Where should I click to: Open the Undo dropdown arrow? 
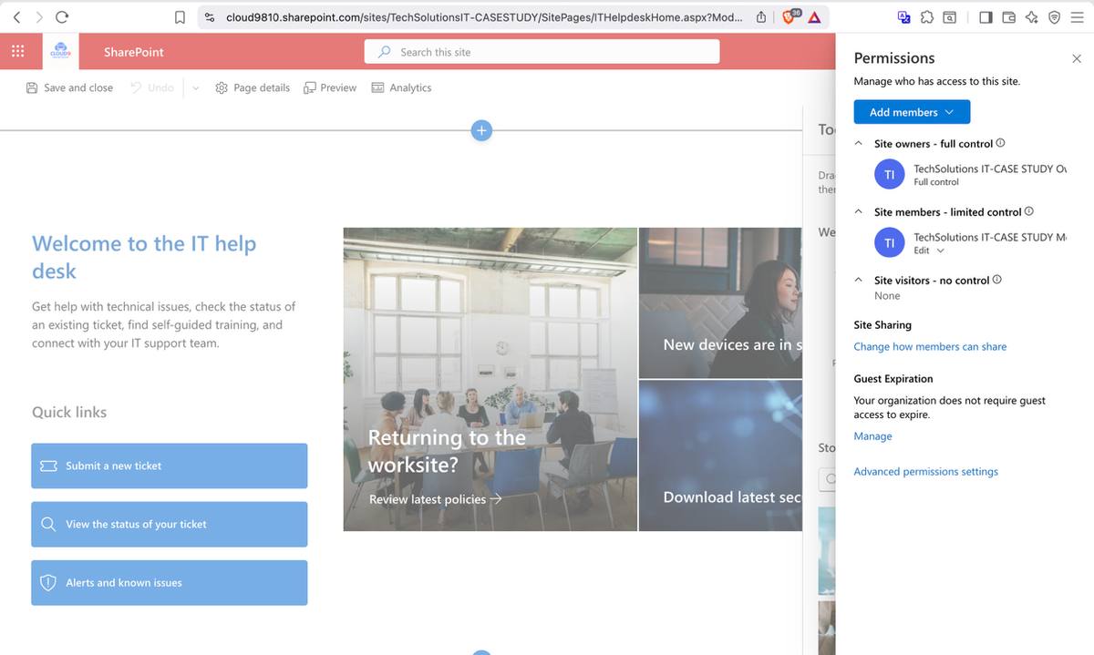[x=195, y=88]
